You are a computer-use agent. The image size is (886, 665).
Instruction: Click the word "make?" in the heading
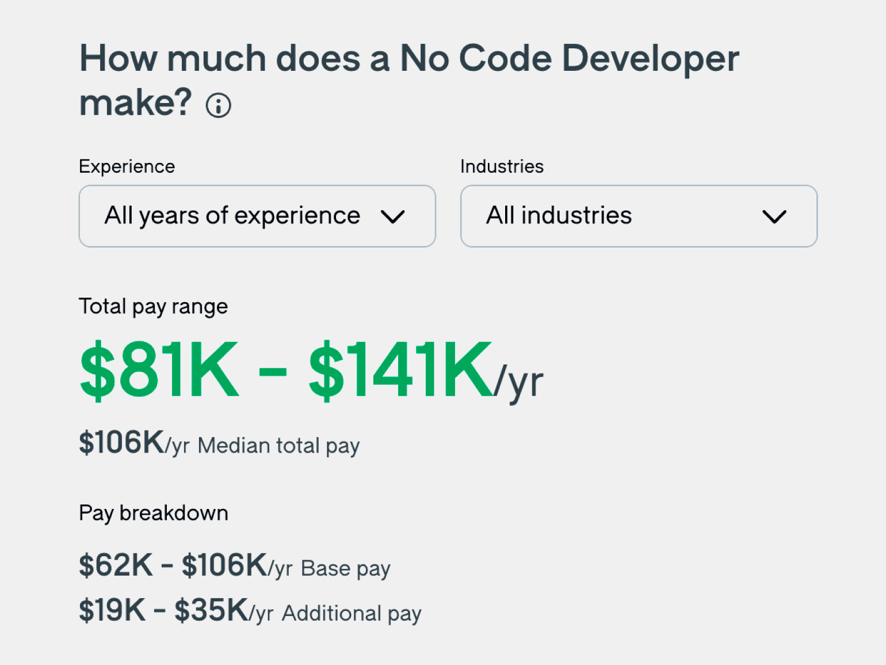[135, 104]
